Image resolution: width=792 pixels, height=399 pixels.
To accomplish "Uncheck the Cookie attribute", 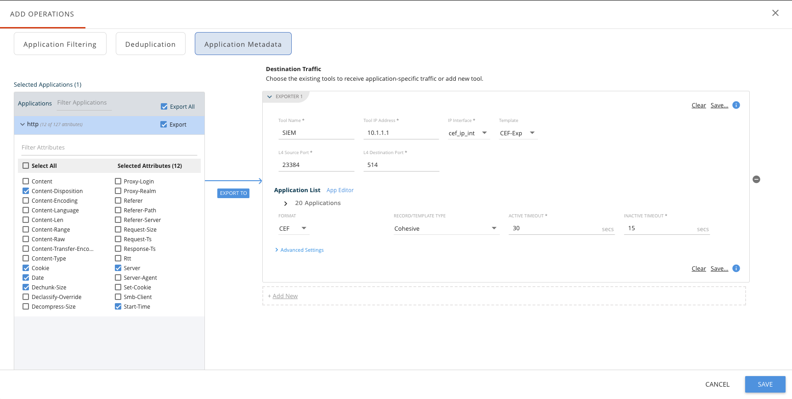I will coord(26,268).
